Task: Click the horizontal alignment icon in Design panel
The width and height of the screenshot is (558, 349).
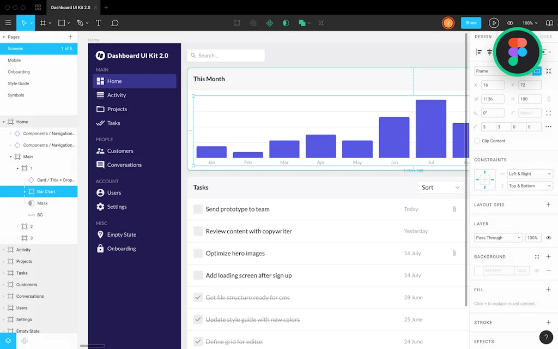Action: 478,51
